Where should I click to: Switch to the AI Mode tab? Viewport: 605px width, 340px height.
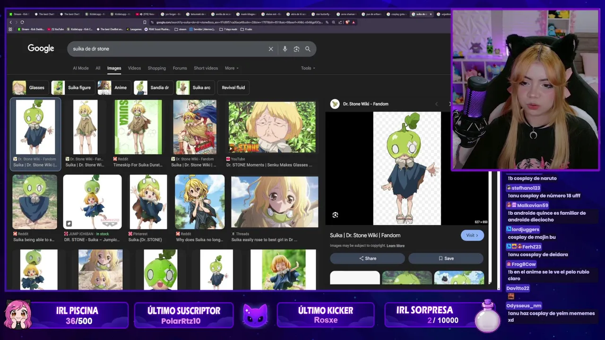pyautogui.click(x=81, y=68)
